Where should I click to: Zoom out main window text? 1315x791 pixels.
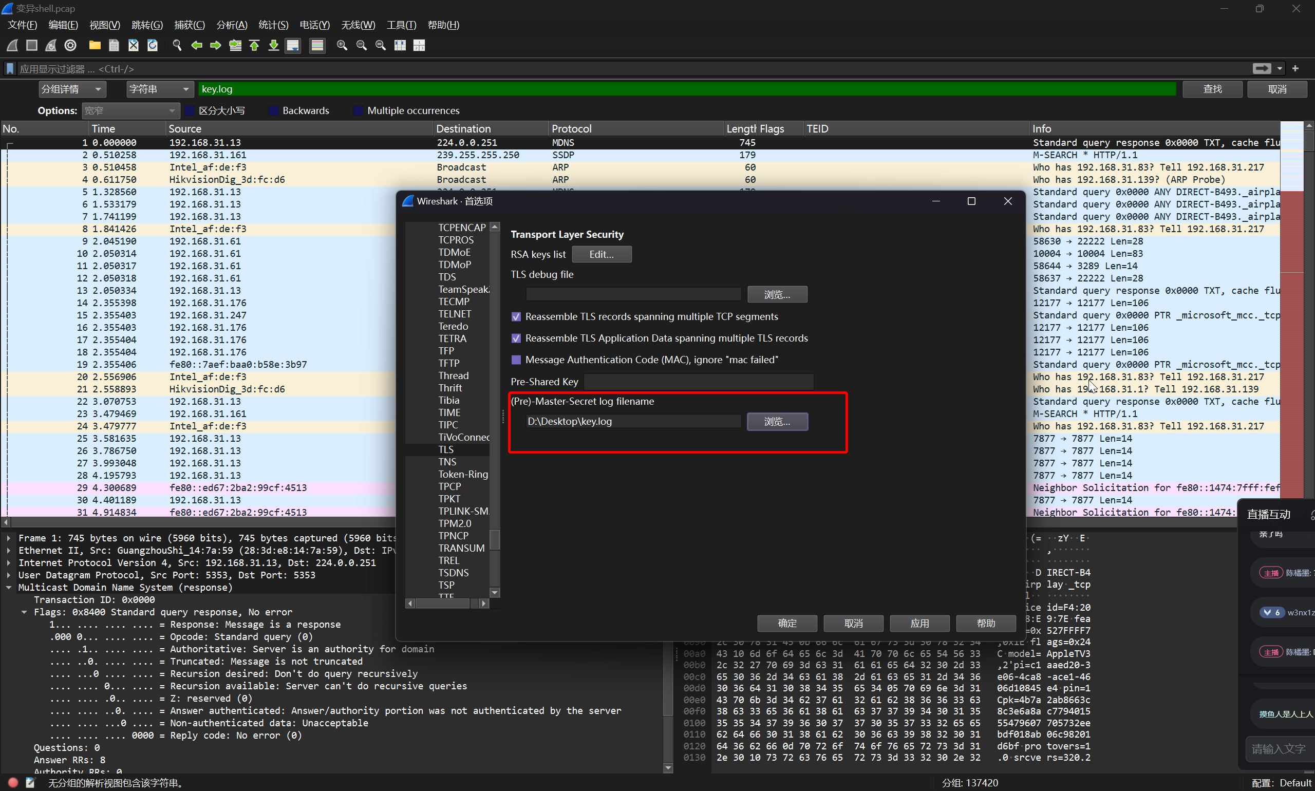coord(361,45)
